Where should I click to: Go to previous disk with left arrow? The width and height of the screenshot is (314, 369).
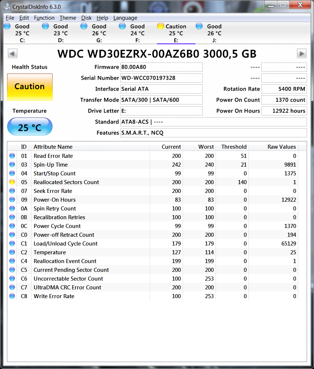click(x=12, y=54)
